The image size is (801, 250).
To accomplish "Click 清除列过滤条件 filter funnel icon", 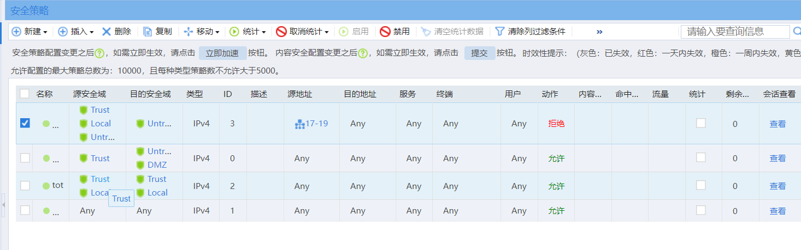I will (499, 32).
